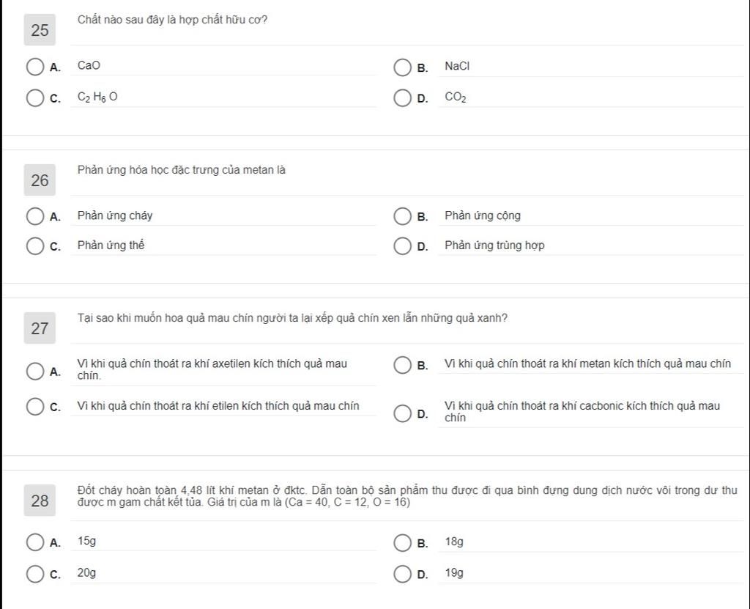Viewport: 750px width, 609px height.
Task: Mark option D CO2 in question 25
Action: click(x=402, y=97)
